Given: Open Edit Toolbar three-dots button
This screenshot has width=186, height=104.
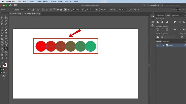Looking at the screenshot, I should coord(4,80).
